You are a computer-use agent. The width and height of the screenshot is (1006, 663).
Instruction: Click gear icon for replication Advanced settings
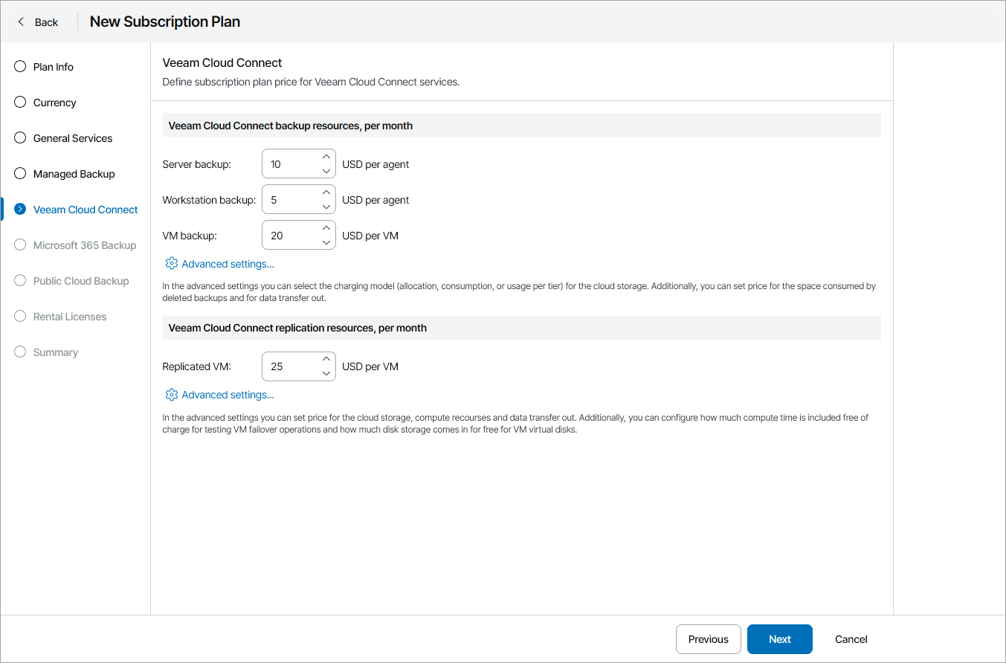click(172, 395)
